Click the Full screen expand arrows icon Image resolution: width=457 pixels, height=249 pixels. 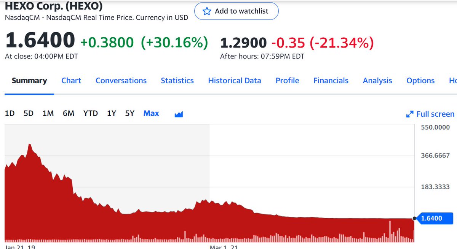(x=410, y=114)
